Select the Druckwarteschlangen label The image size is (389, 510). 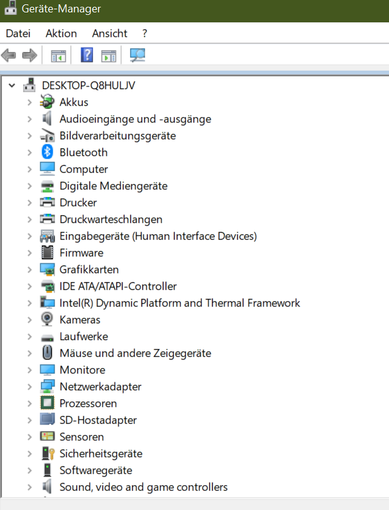(x=111, y=219)
